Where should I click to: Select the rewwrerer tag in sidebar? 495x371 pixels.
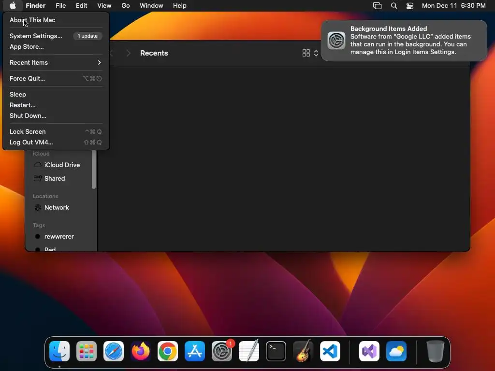59,236
